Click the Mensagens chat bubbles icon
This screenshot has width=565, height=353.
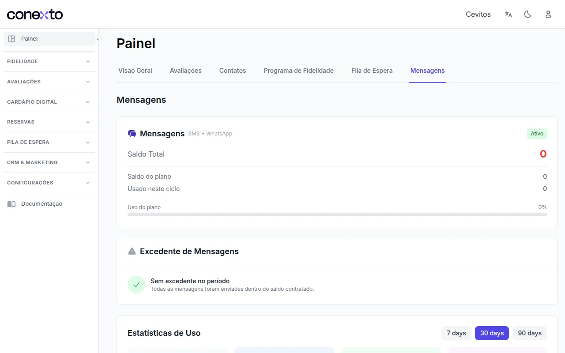tap(132, 134)
